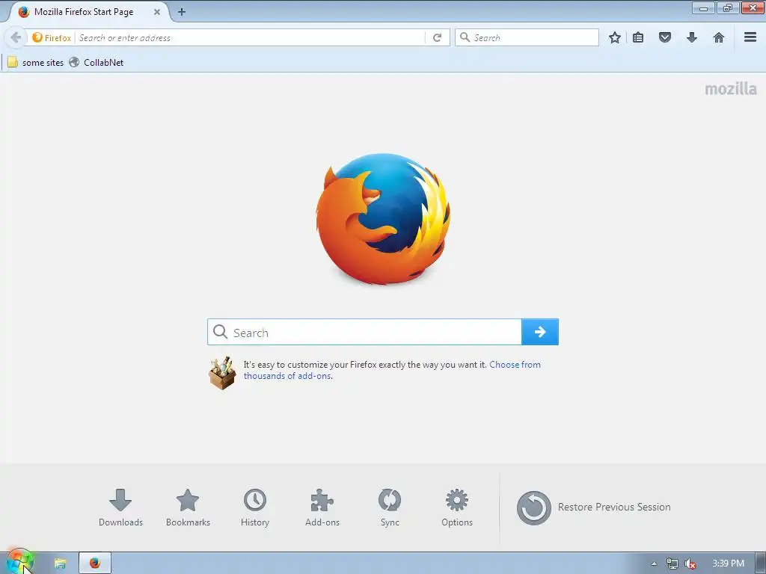Image resolution: width=766 pixels, height=574 pixels.
Task: Click the add-ons toolbox image icon
Action: point(222,373)
